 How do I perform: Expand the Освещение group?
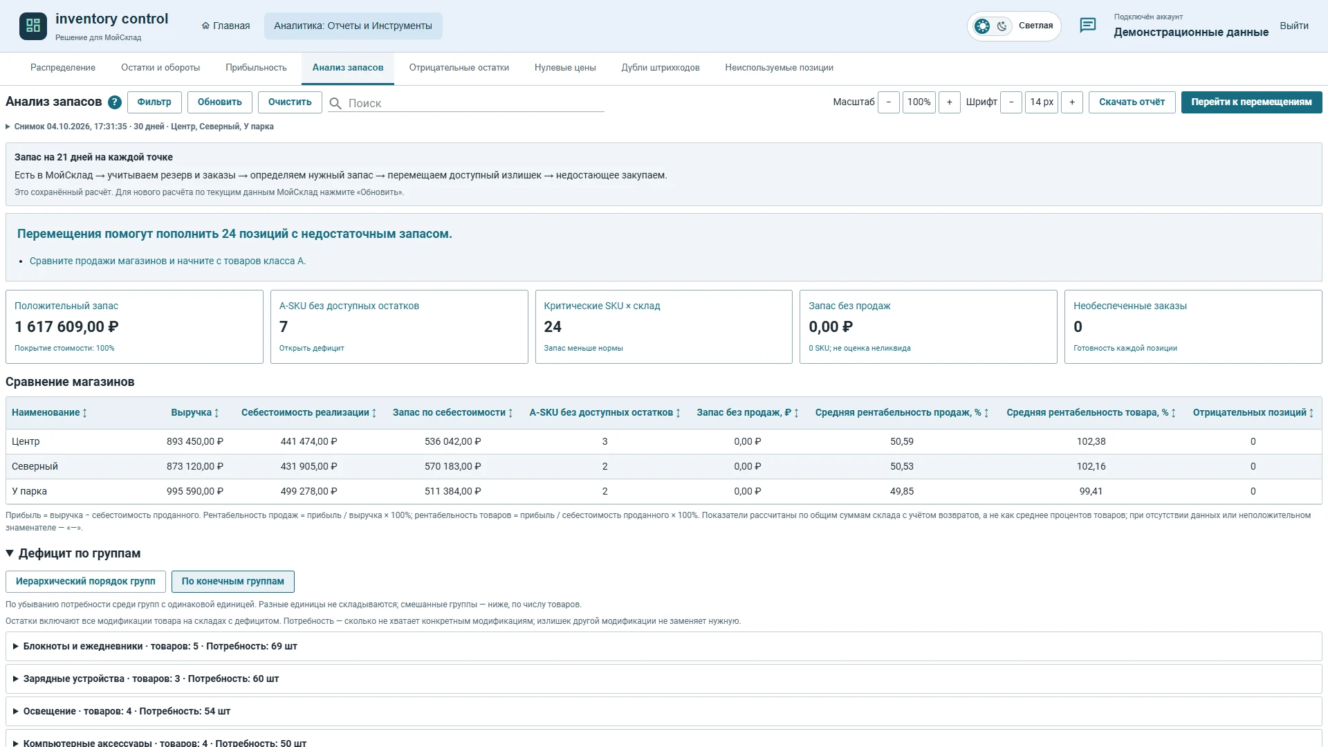click(x=663, y=711)
